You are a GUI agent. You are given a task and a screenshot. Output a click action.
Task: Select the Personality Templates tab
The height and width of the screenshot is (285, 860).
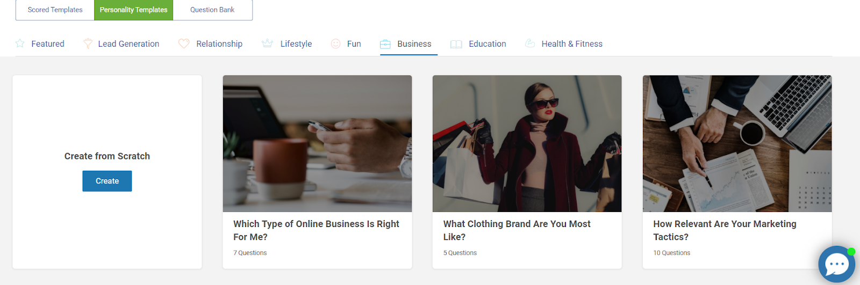point(133,10)
